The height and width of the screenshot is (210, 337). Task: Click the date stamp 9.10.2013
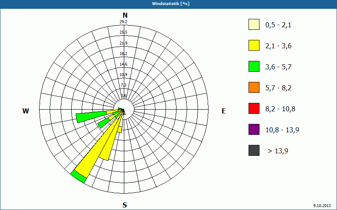pos(322,205)
